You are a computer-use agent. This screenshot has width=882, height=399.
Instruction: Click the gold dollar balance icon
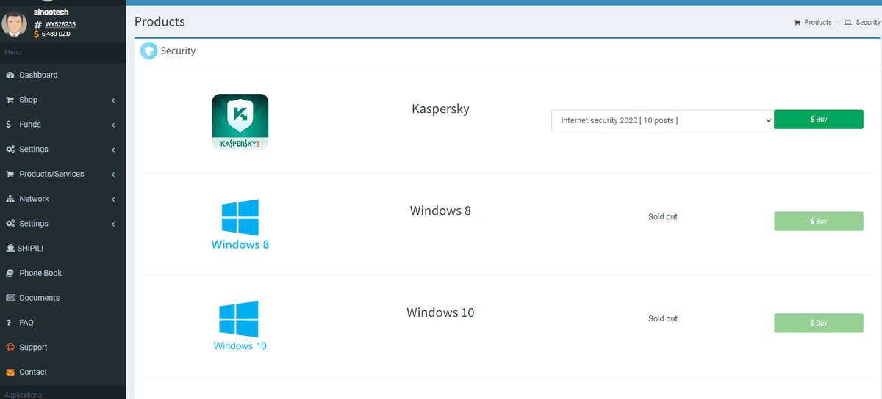point(37,34)
